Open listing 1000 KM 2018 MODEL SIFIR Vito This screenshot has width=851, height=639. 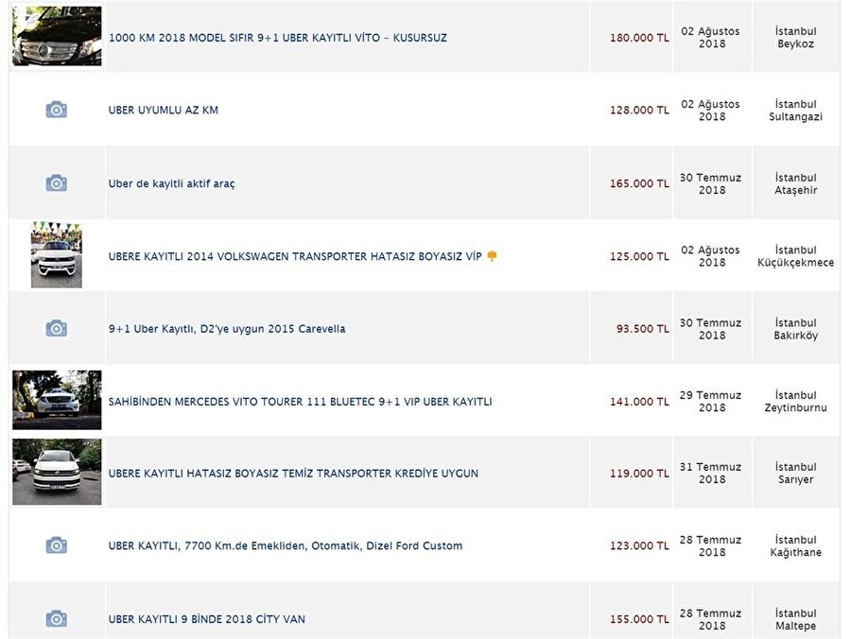278,38
